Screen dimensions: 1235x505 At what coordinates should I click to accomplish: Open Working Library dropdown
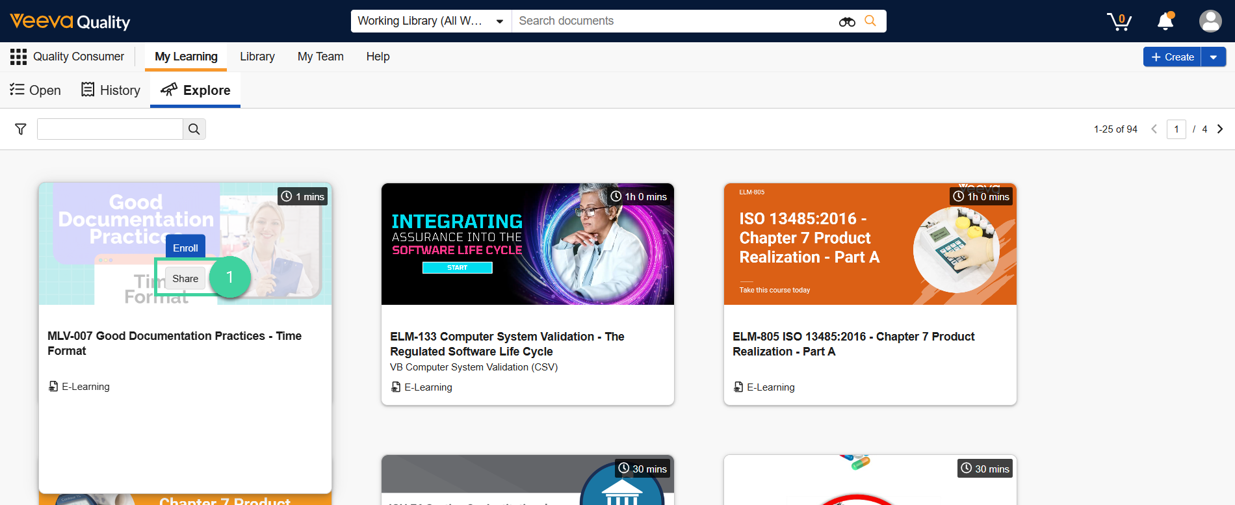pyautogui.click(x=431, y=21)
